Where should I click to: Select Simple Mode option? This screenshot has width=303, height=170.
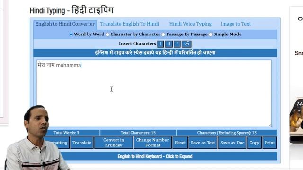tap(210, 34)
